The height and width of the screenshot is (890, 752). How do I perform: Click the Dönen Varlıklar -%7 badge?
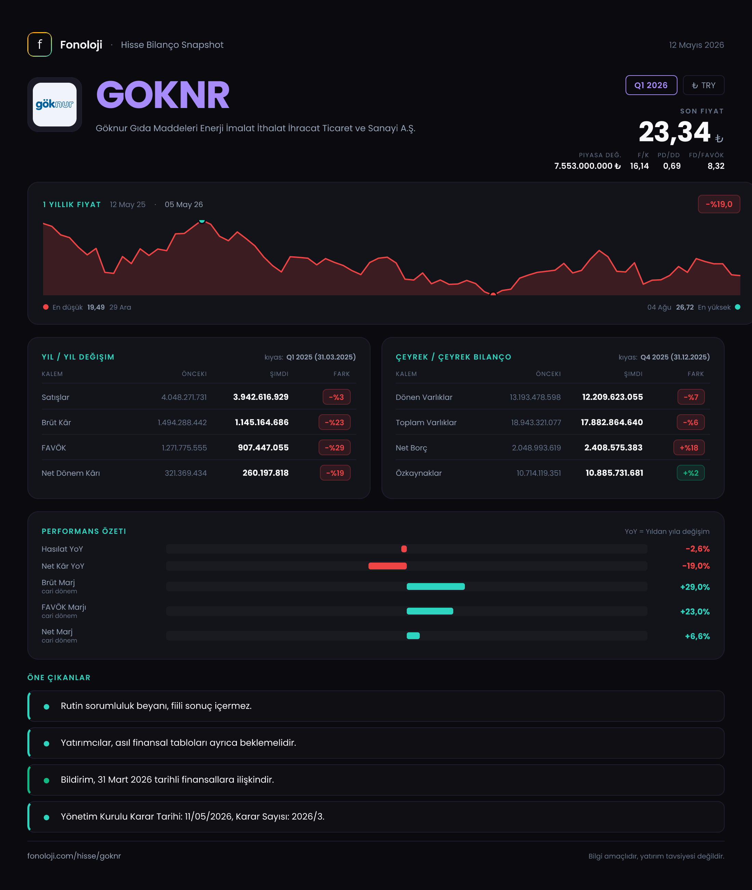[x=691, y=397]
